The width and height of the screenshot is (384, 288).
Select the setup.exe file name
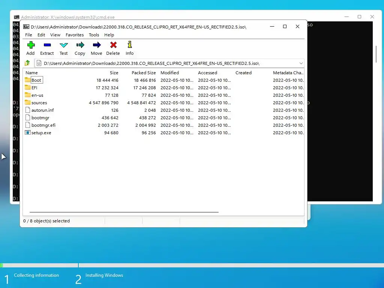point(41,133)
